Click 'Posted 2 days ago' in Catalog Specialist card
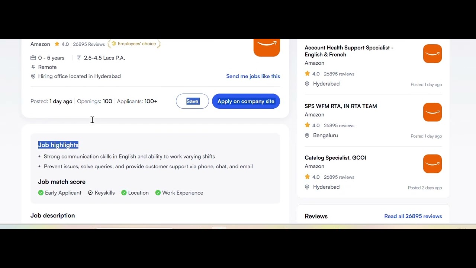 [425, 188]
